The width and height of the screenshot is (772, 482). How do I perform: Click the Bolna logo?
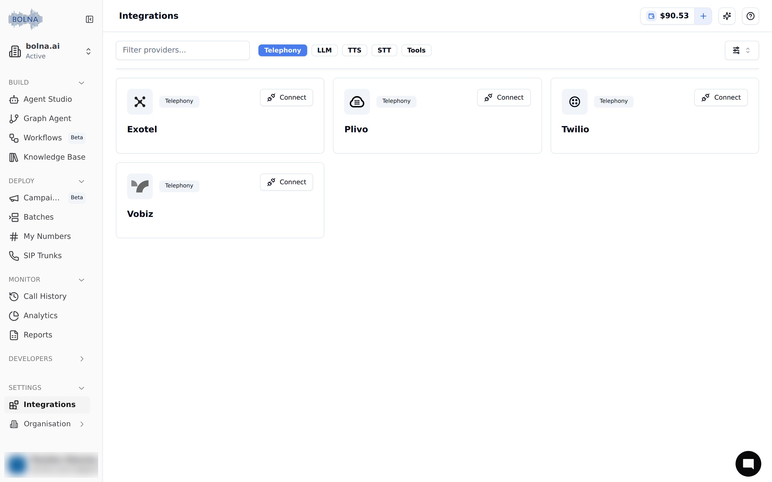click(25, 19)
